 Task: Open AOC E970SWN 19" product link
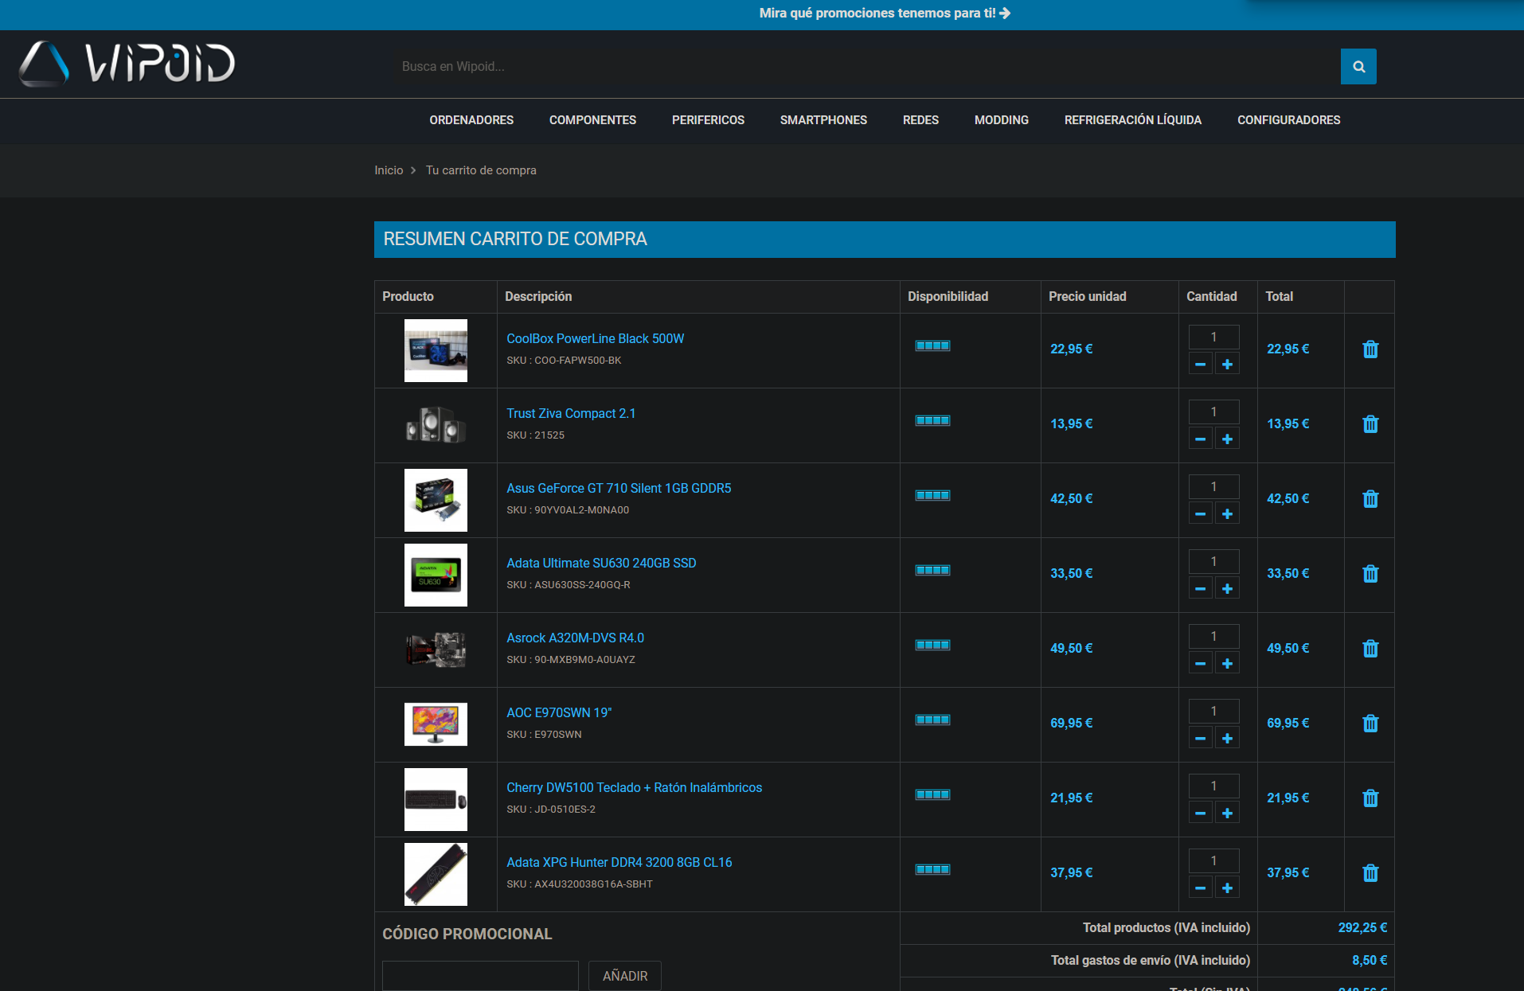[x=559, y=713]
